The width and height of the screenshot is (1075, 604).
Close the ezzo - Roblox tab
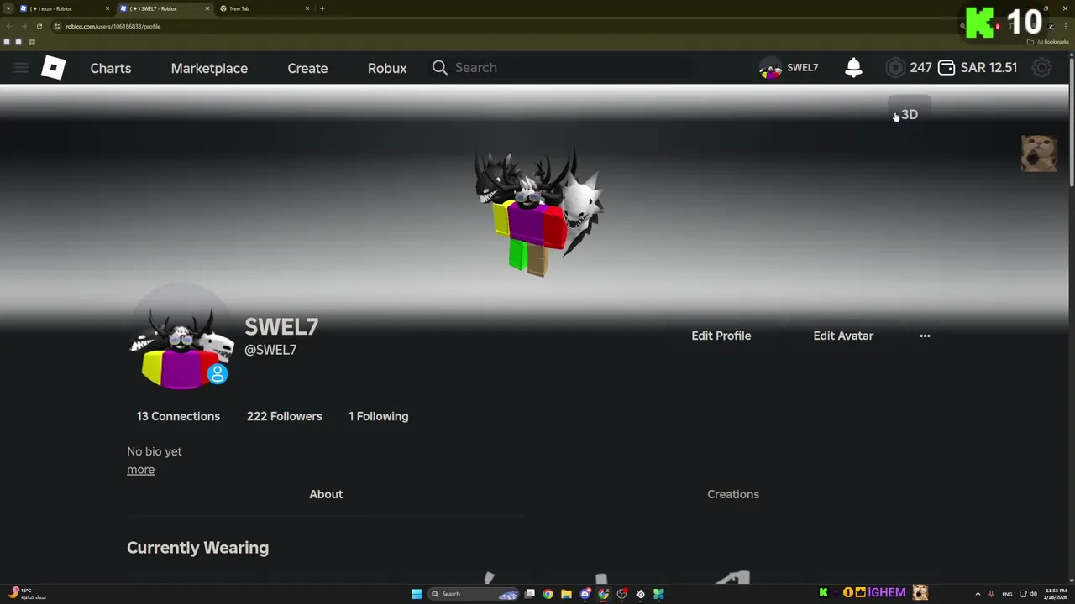[x=107, y=8]
